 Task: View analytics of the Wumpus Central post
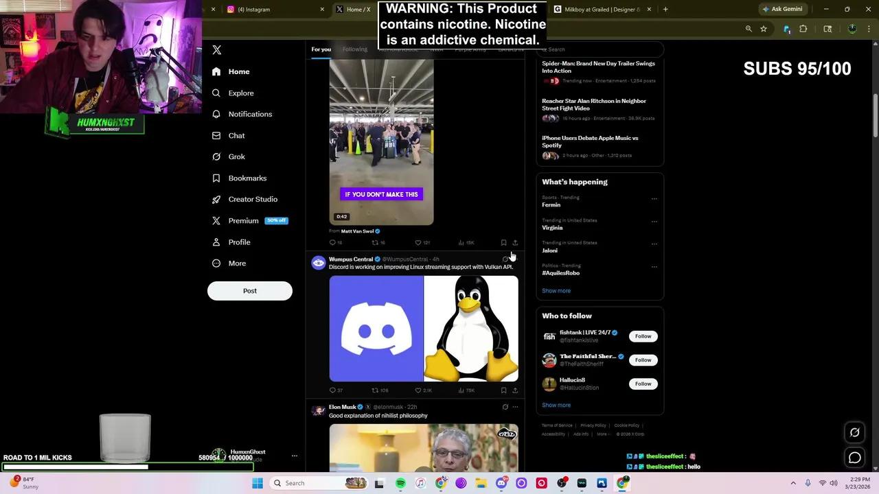pyautogui.click(x=466, y=390)
